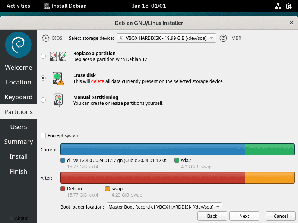Screen dimensions: 298x223
Task: Click the Manual partitioning wrench icon
Action: point(58,100)
